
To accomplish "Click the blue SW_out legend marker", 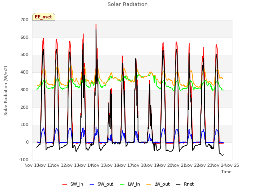I will click(x=92, y=185).
